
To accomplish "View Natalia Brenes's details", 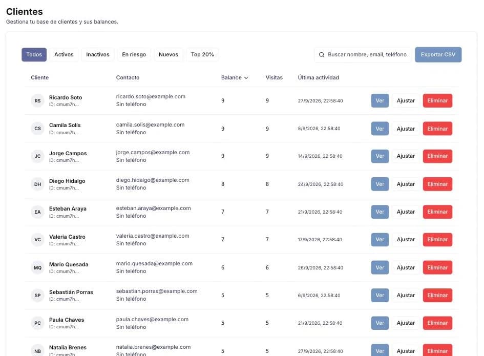I will click(x=380, y=350).
